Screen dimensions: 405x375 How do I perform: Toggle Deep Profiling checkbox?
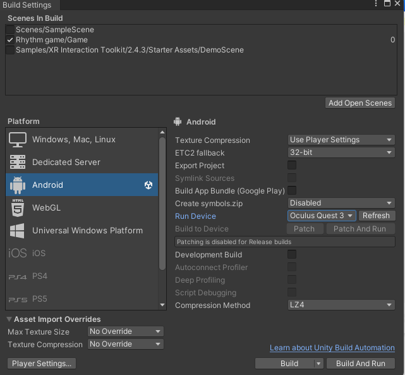(x=292, y=280)
